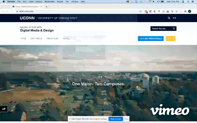Click the browser back arrow
This screenshot has width=197, height=123.
pyautogui.click(x=3, y=12)
